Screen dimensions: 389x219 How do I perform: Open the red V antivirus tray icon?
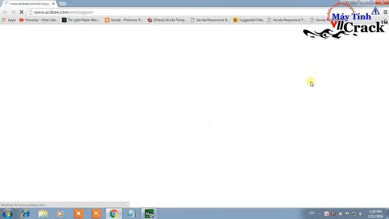(x=326, y=214)
